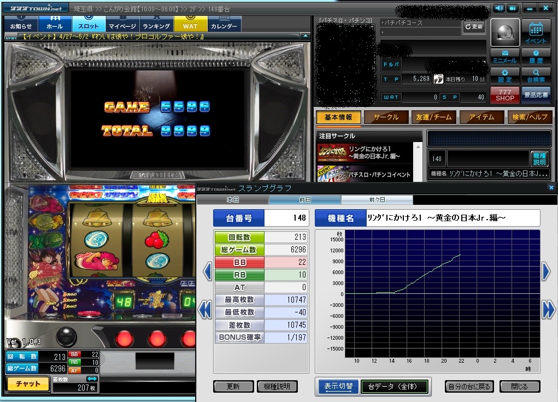Select the スロット tab
The height and width of the screenshot is (402, 558).
coord(89,24)
